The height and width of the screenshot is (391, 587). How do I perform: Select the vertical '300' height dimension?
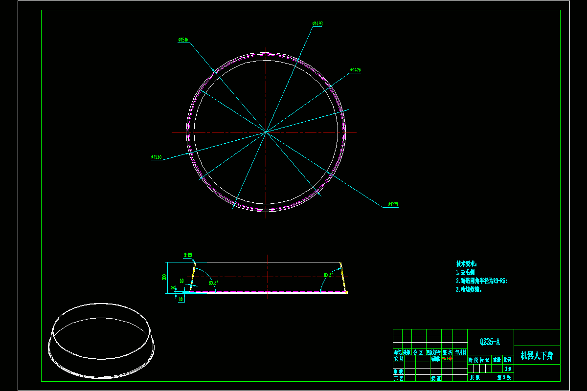164,277
